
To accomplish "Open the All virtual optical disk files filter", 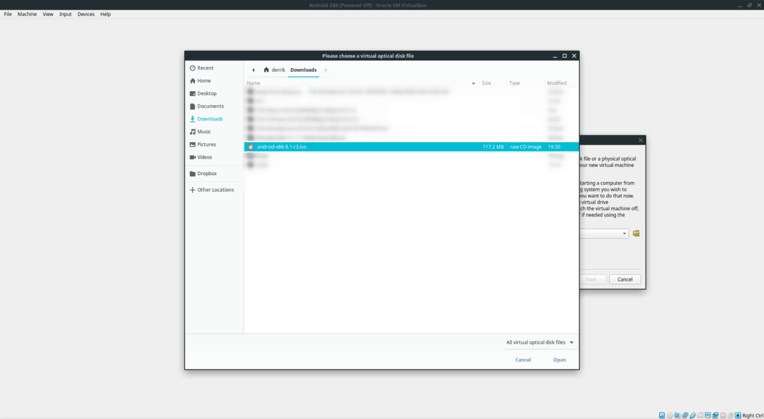I will 540,343.
